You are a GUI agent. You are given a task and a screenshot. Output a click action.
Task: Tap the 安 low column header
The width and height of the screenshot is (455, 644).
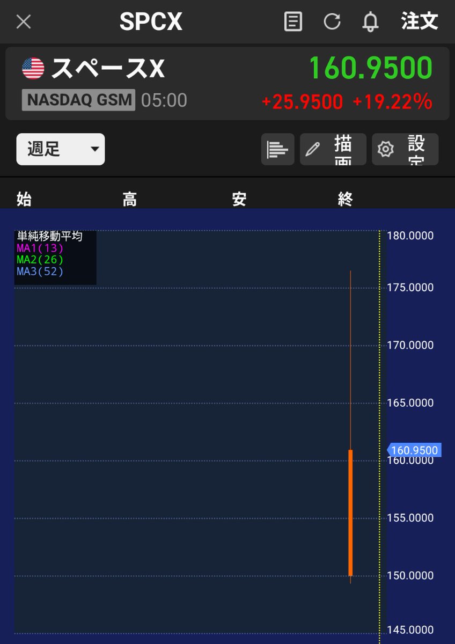pyautogui.click(x=239, y=199)
